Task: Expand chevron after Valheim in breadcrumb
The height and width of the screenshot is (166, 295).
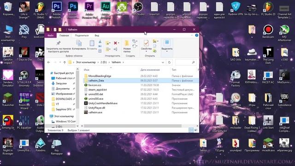Action: 123,62
